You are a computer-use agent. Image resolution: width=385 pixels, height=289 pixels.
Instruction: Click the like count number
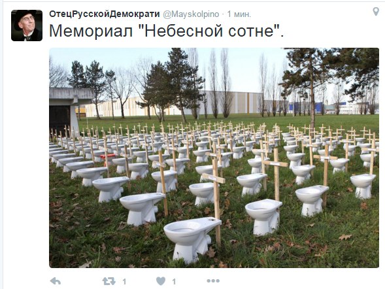click(x=174, y=281)
